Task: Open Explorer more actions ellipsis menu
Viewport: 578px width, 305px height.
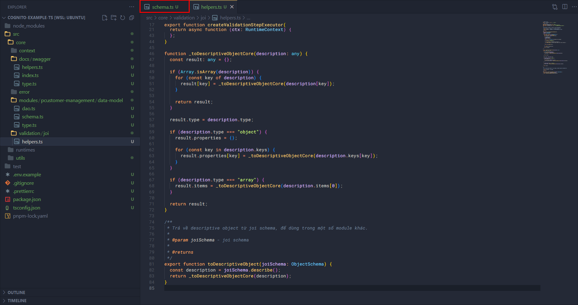Action: click(132, 7)
